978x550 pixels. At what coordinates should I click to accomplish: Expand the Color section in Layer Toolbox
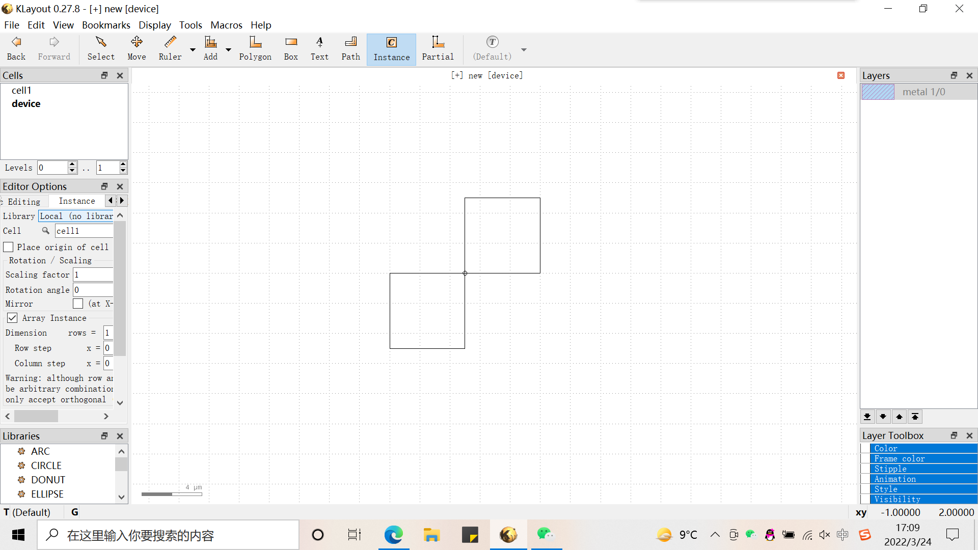coord(886,448)
